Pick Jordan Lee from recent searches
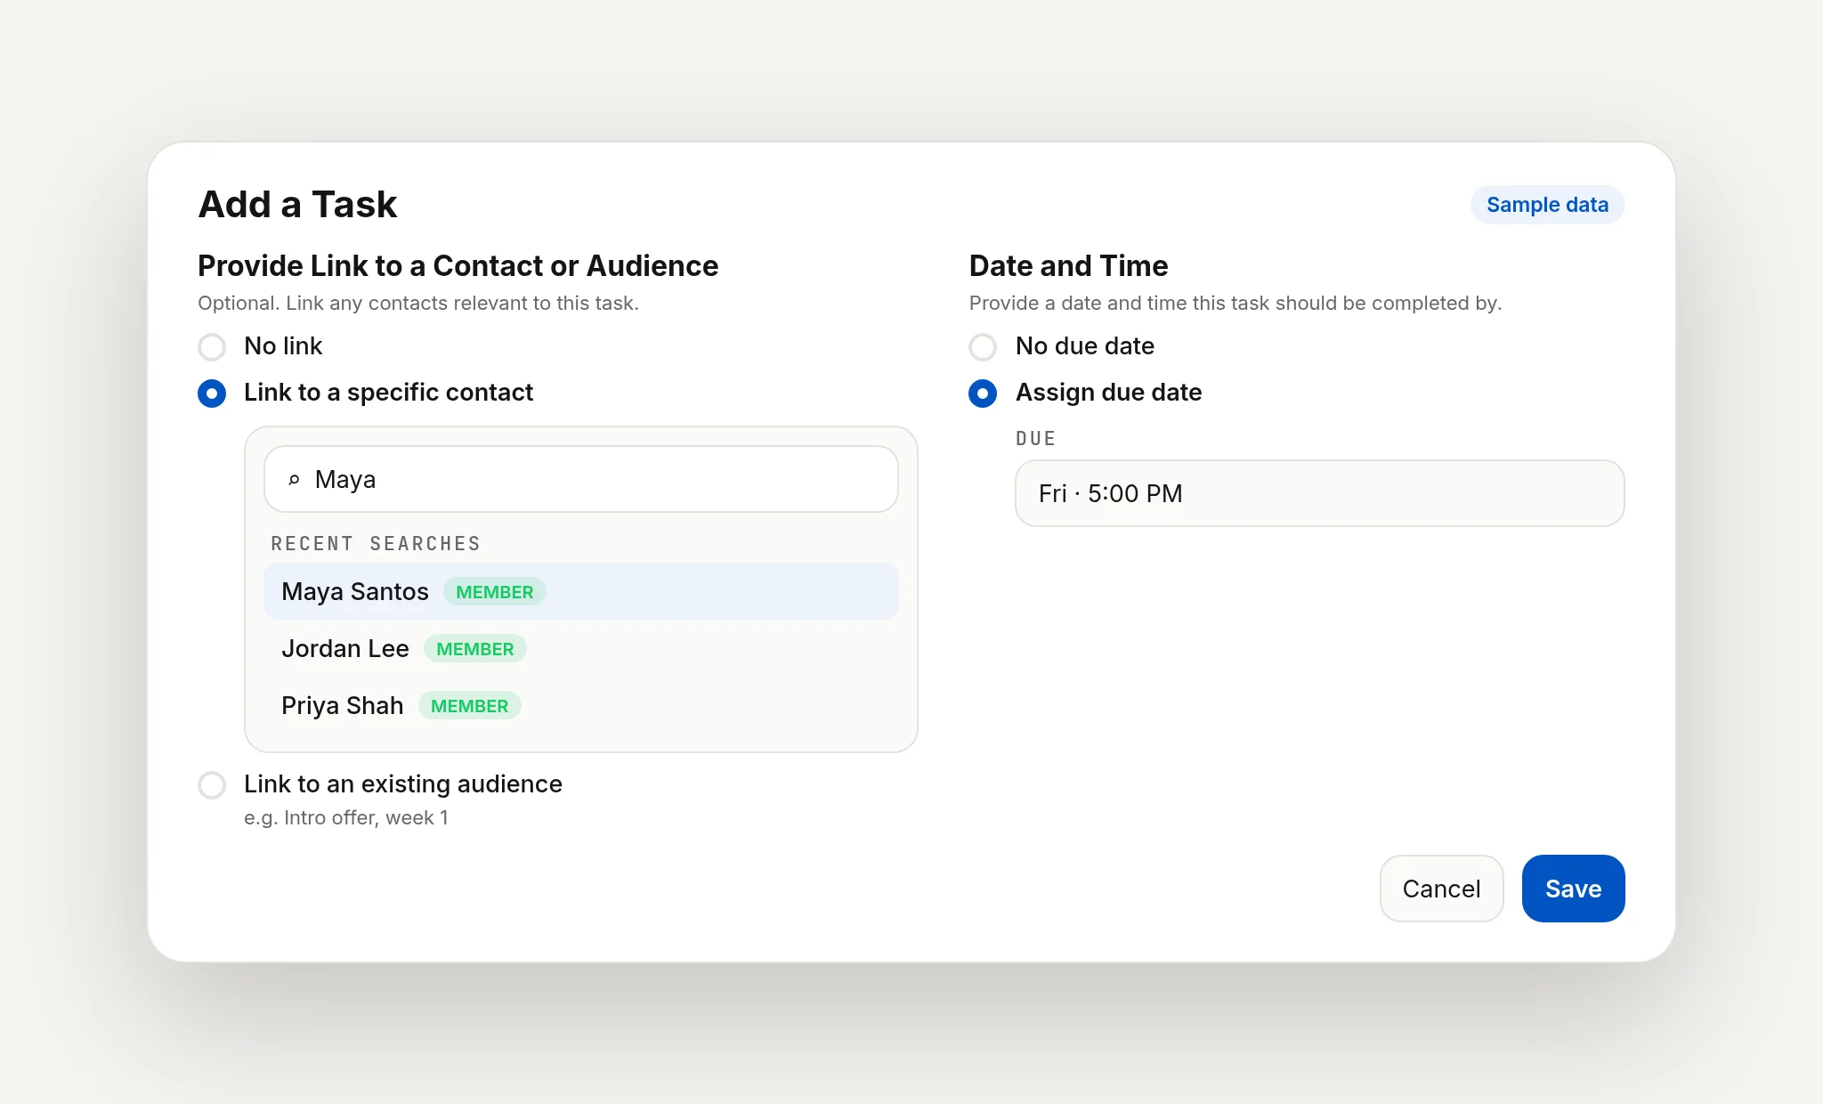Screen dimensions: 1823x1104 click(x=580, y=648)
